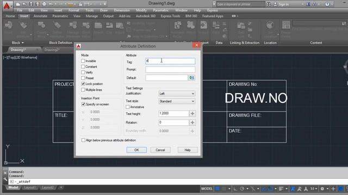Click the MODEL status bar button
The width and height of the screenshot is (348, 195).
point(207,188)
